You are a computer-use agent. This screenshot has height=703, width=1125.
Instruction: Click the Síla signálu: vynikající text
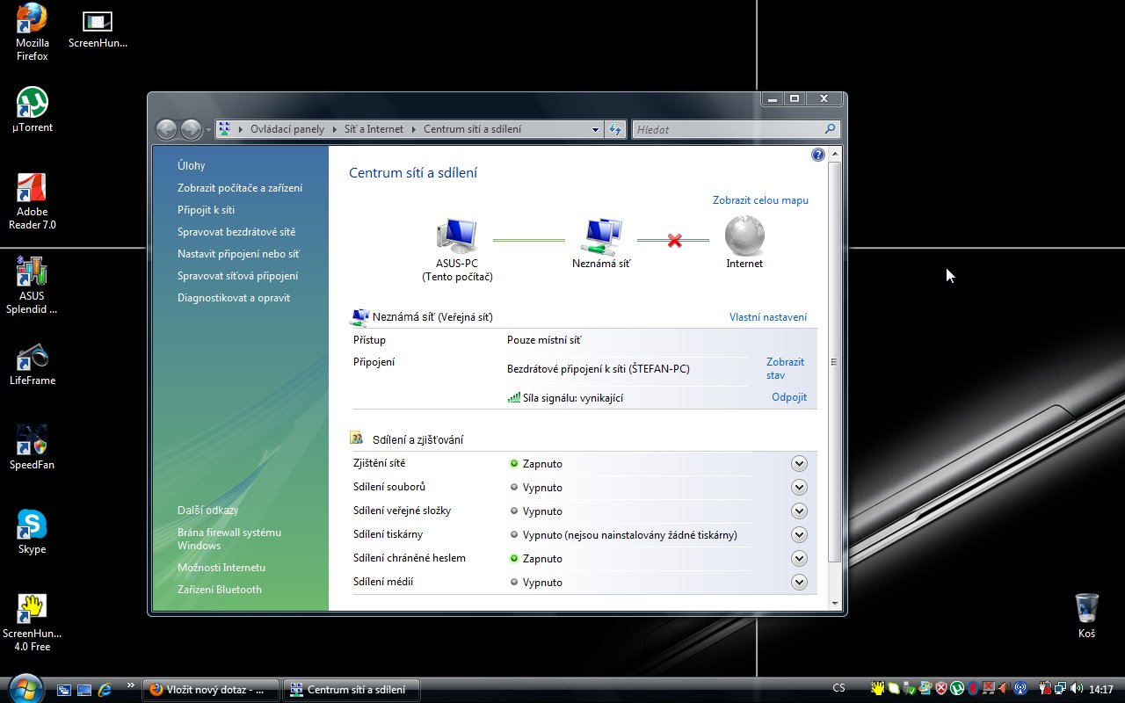click(573, 398)
